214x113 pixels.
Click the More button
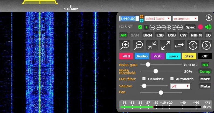tap(205, 79)
